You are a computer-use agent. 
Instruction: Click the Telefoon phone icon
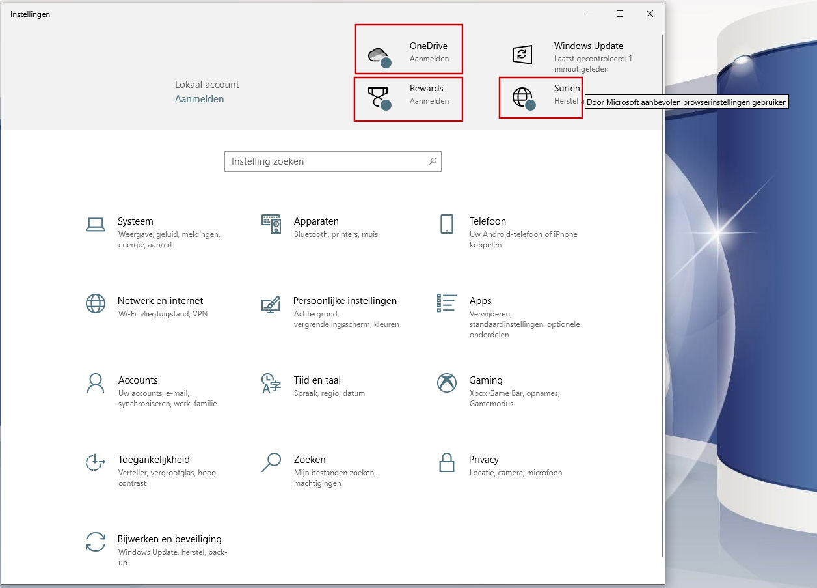click(446, 224)
